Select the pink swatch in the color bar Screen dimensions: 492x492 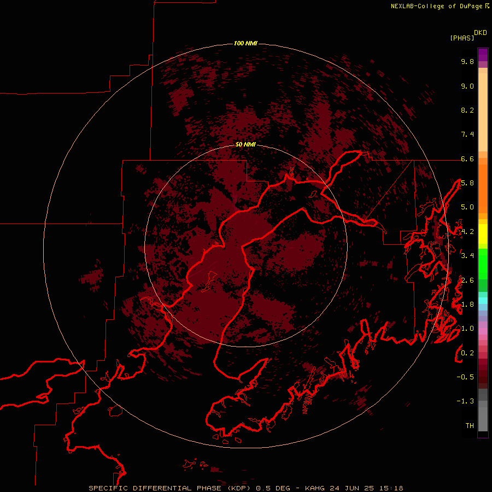(483, 331)
